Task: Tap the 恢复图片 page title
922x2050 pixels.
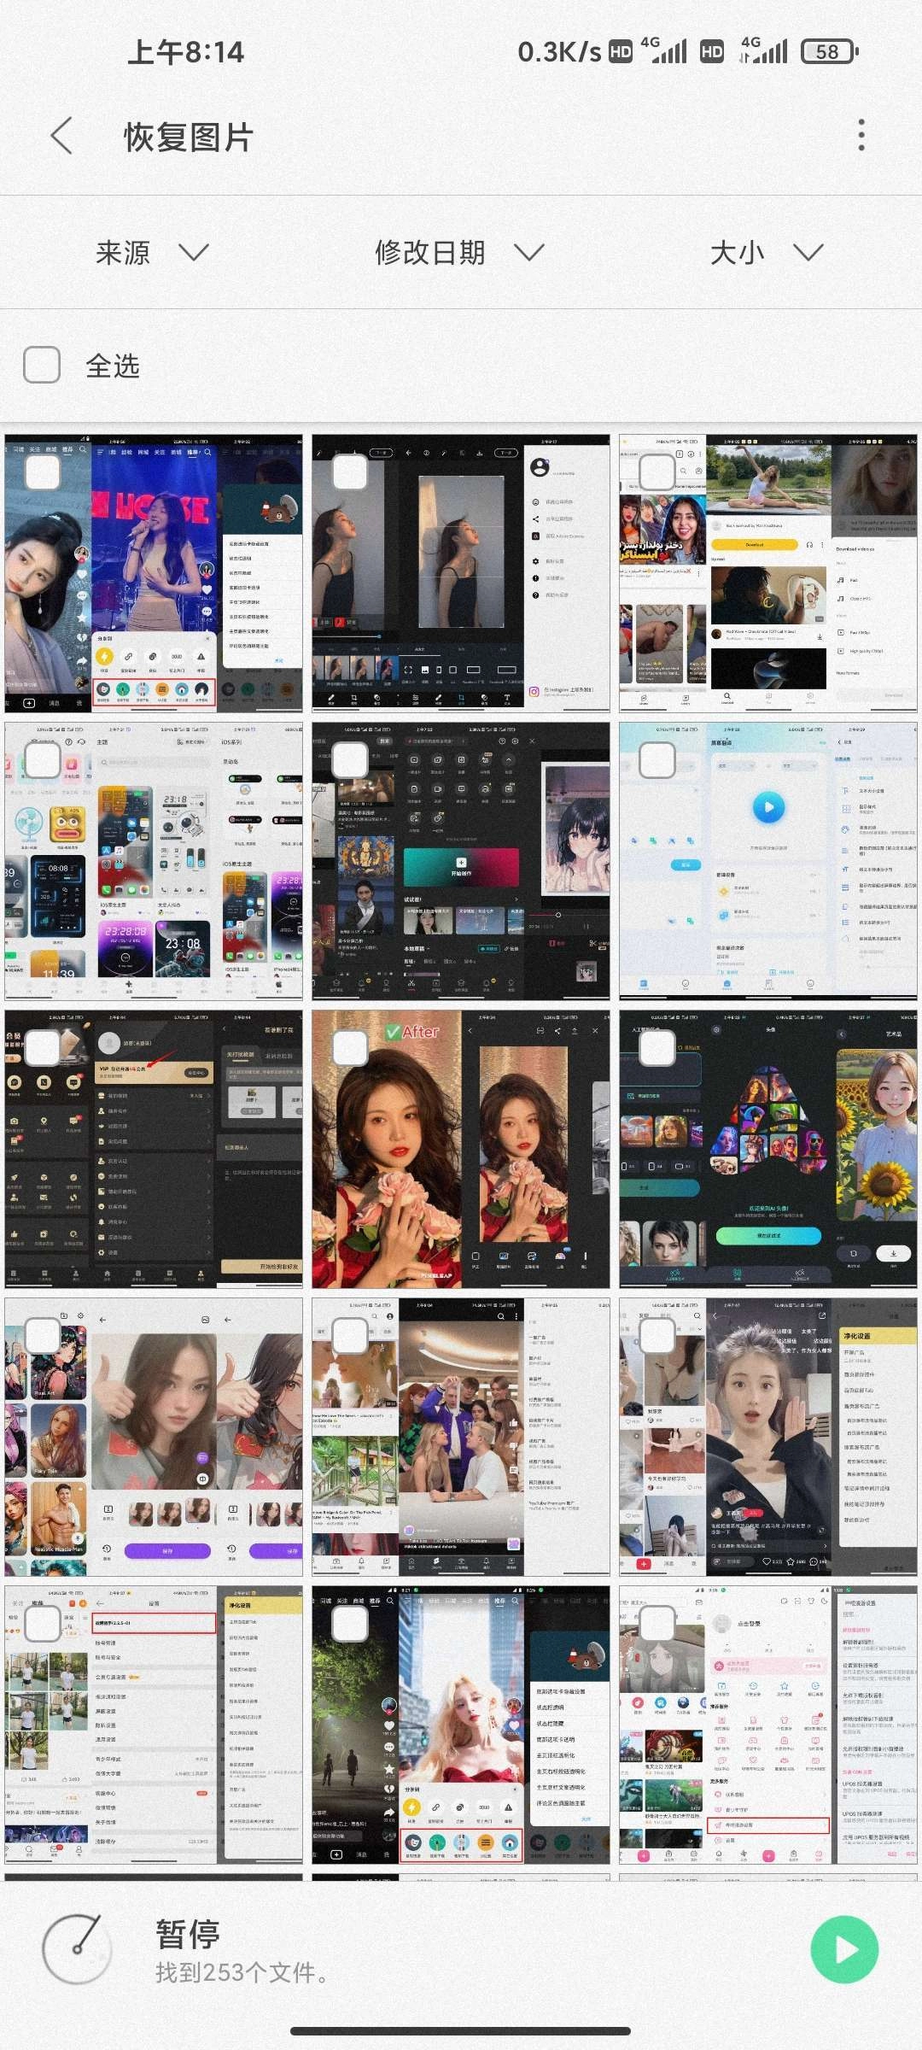Action: pos(189,137)
